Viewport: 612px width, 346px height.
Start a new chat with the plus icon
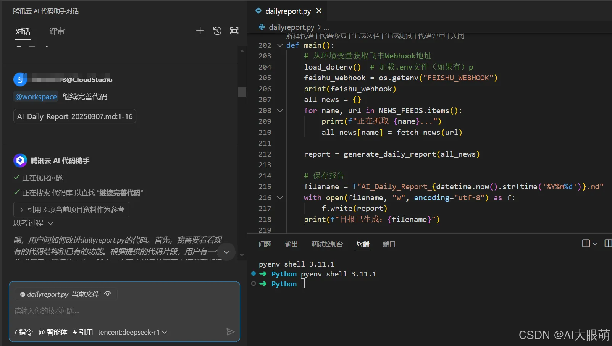pyautogui.click(x=200, y=31)
